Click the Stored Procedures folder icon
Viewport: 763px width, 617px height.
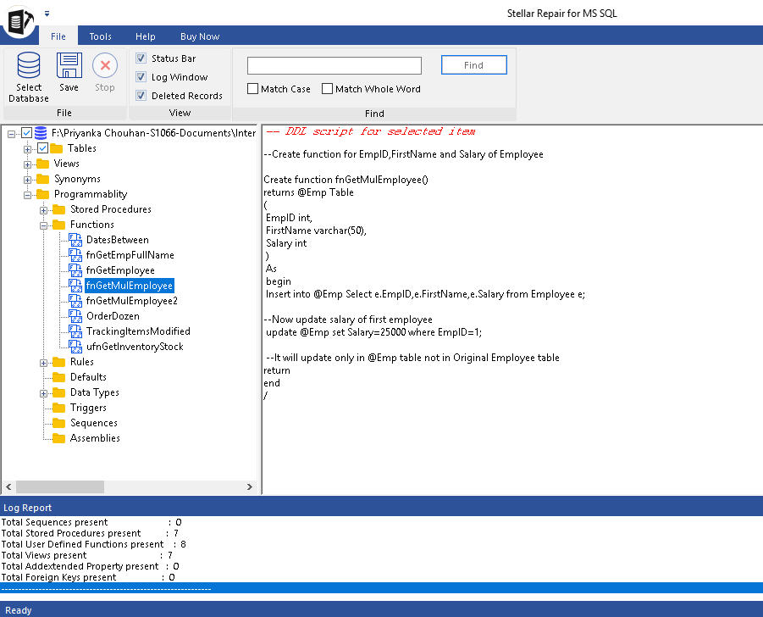tap(59, 209)
